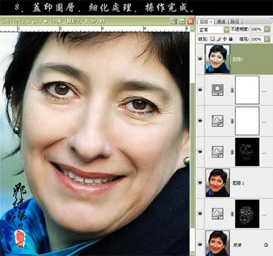This screenshot has height=256, width=273.
Task: Click the 不透明度 100% value field
Action: pos(257,29)
